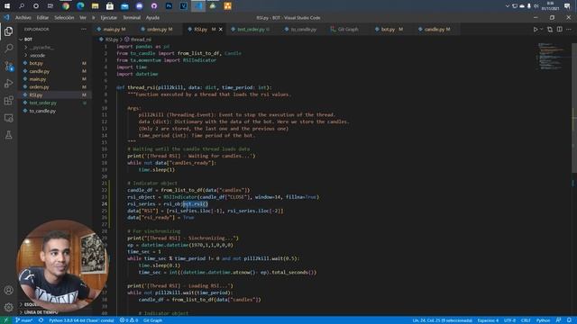Split the editor to the right
Viewport: 577px width, 324px height.
click(559, 30)
